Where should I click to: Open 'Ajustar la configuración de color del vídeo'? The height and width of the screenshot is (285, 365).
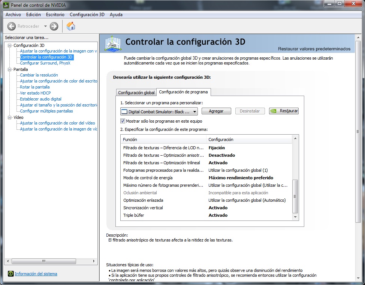pyautogui.click(x=57, y=123)
